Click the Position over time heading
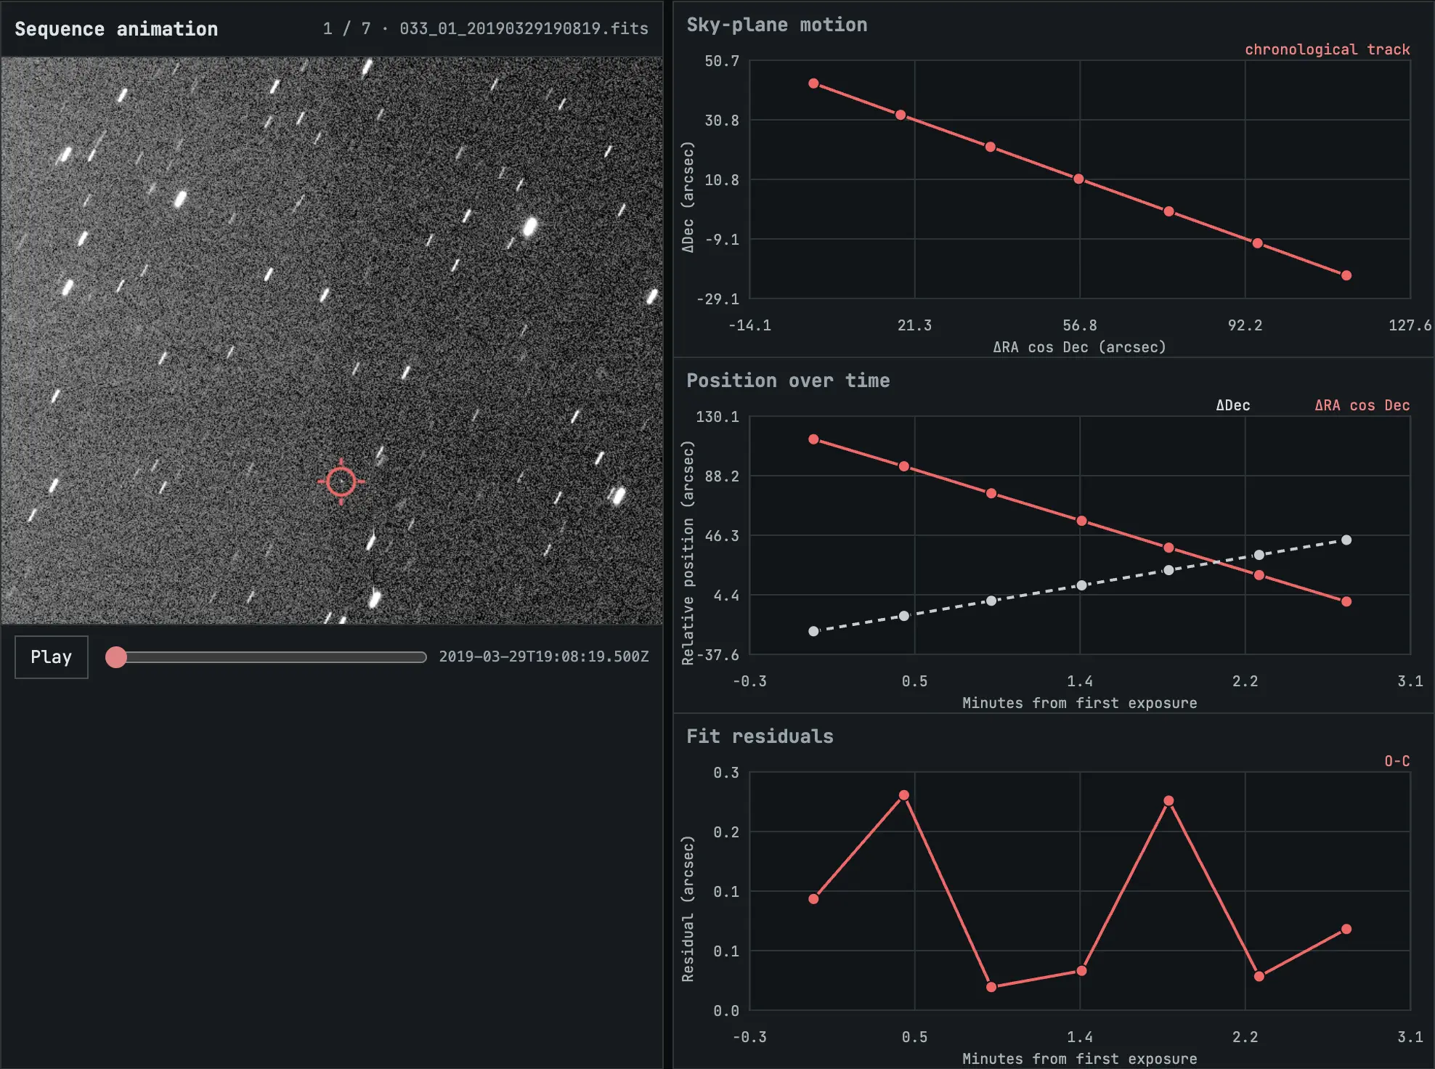This screenshot has height=1069, width=1435. pyautogui.click(x=788, y=381)
